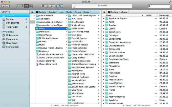This screenshot has width=172, height=107.
Task: Select the iTunes Library.itl file icon
Action: [x=37, y=61]
